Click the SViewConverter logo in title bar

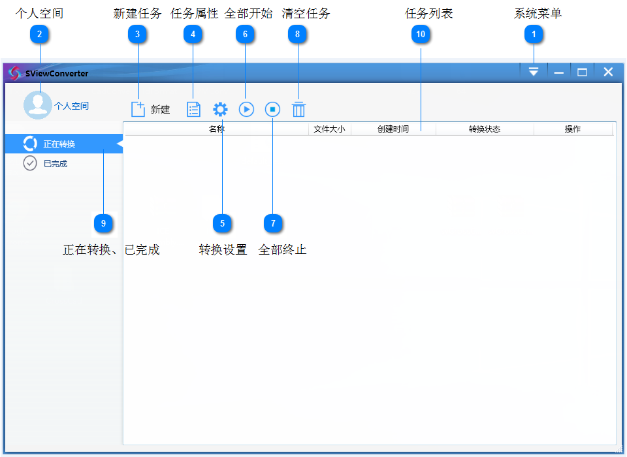pyautogui.click(x=13, y=72)
